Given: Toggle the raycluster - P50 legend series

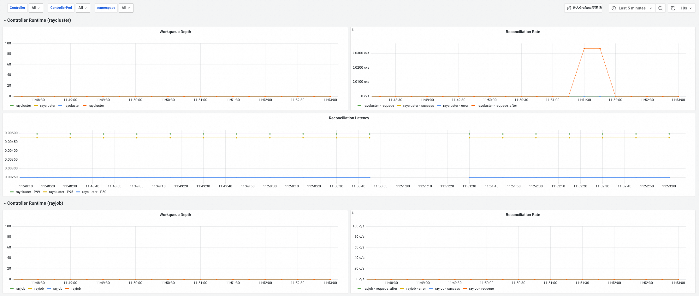Looking at the screenshot, I should click(94, 192).
